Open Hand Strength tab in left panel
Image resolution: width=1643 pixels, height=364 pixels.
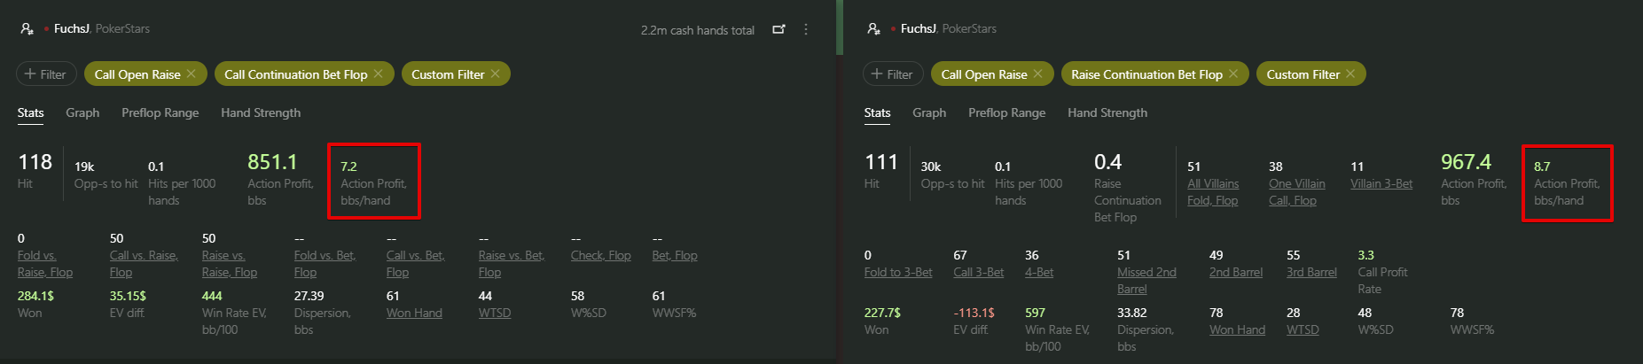point(261,112)
